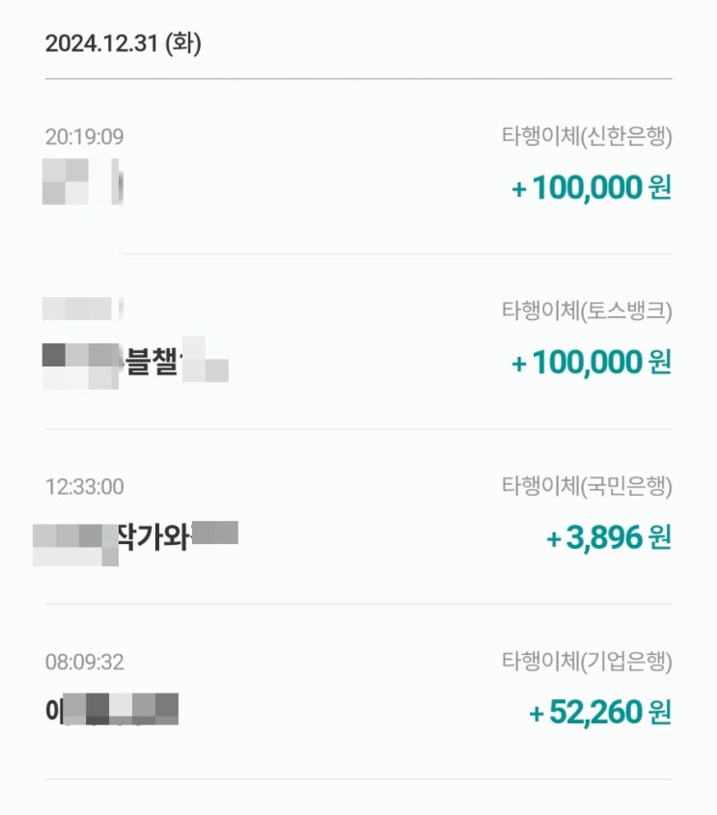Tap the blurred timestamp above the 블챌 entry
The image size is (717, 815).
pos(81,310)
